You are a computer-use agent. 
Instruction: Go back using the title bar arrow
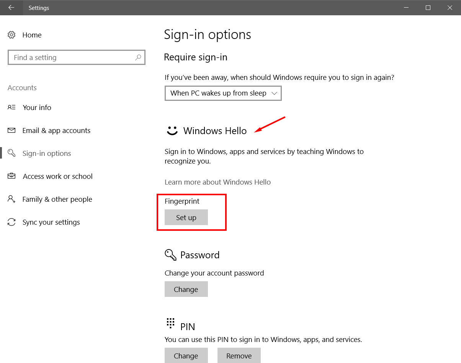11,8
